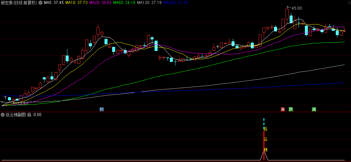The image size is (351, 162).
Task: Click the T marker near chart start
Action: point(5,98)
